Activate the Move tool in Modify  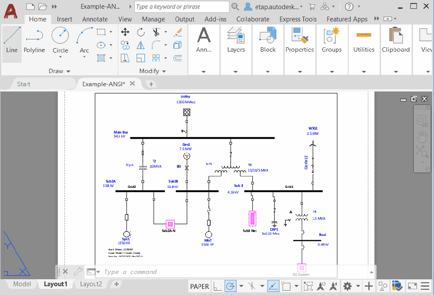click(125, 32)
